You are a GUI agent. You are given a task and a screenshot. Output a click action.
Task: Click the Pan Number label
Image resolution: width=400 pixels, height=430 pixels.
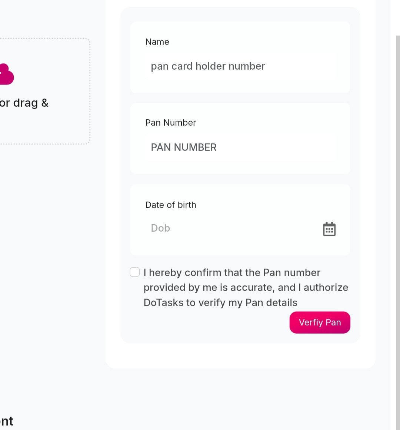(170, 123)
